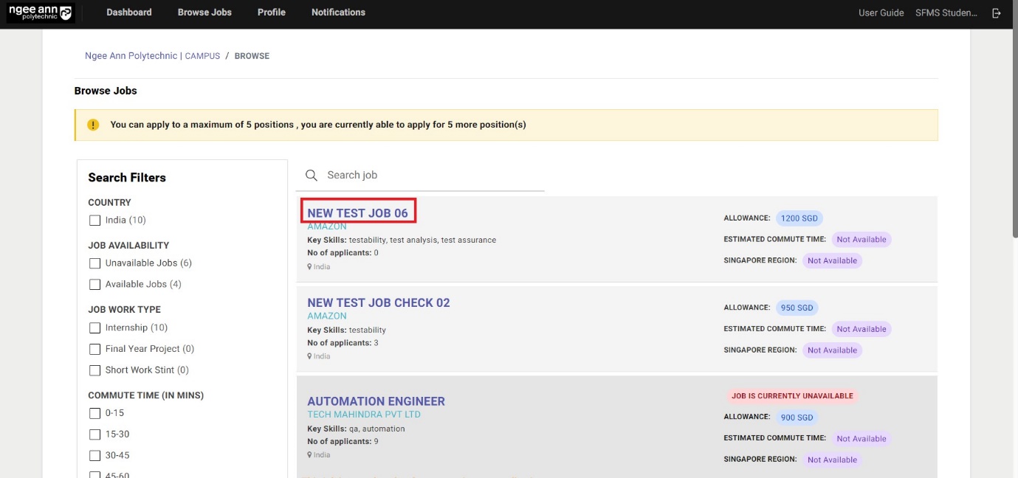The height and width of the screenshot is (478, 1018).
Task: Open the User Guide link
Action: (881, 13)
